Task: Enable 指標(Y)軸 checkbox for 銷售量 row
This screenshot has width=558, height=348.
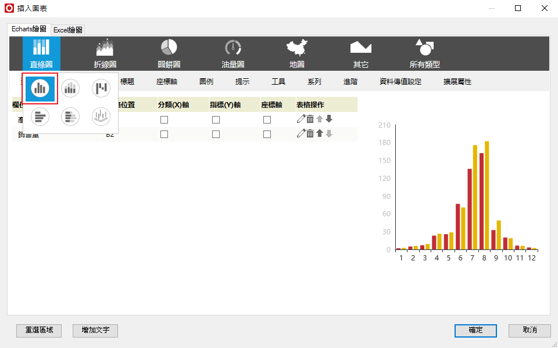Action: [216, 134]
